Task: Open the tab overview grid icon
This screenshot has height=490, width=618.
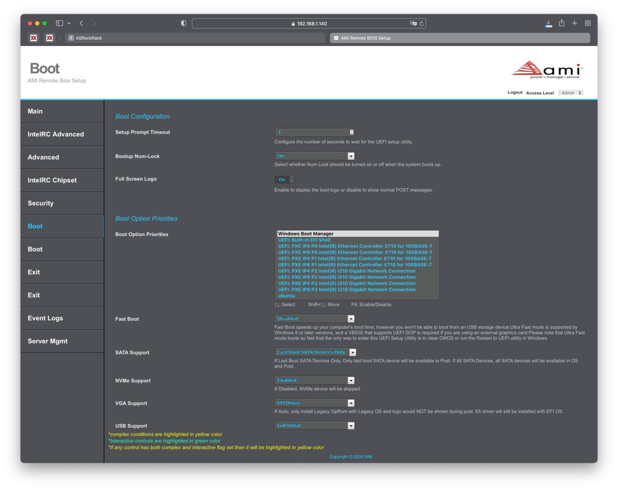Action: pos(588,23)
